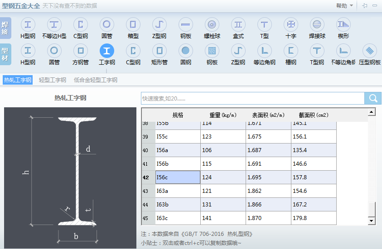The height and width of the screenshot is (249, 382).
Task: Click section area value 146.6
Action: click(314, 164)
